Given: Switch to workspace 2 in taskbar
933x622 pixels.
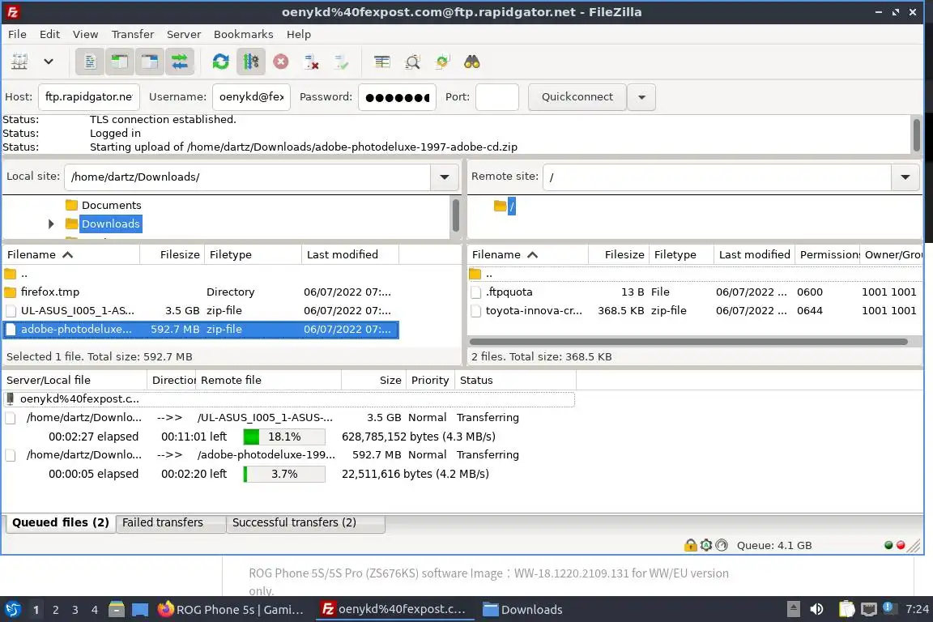Looking at the screenshot, I should click(55, 610).
